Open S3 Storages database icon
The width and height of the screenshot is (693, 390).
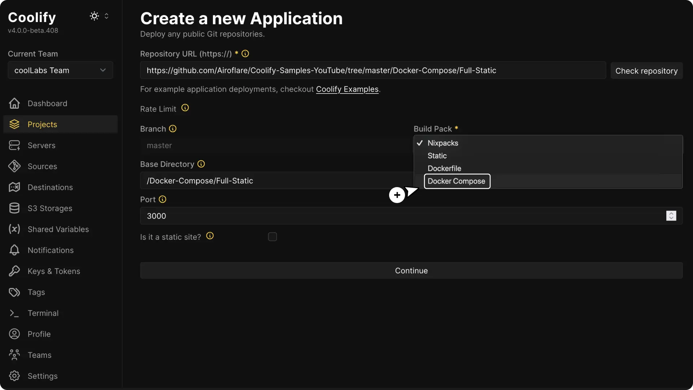tap(14, 208)
